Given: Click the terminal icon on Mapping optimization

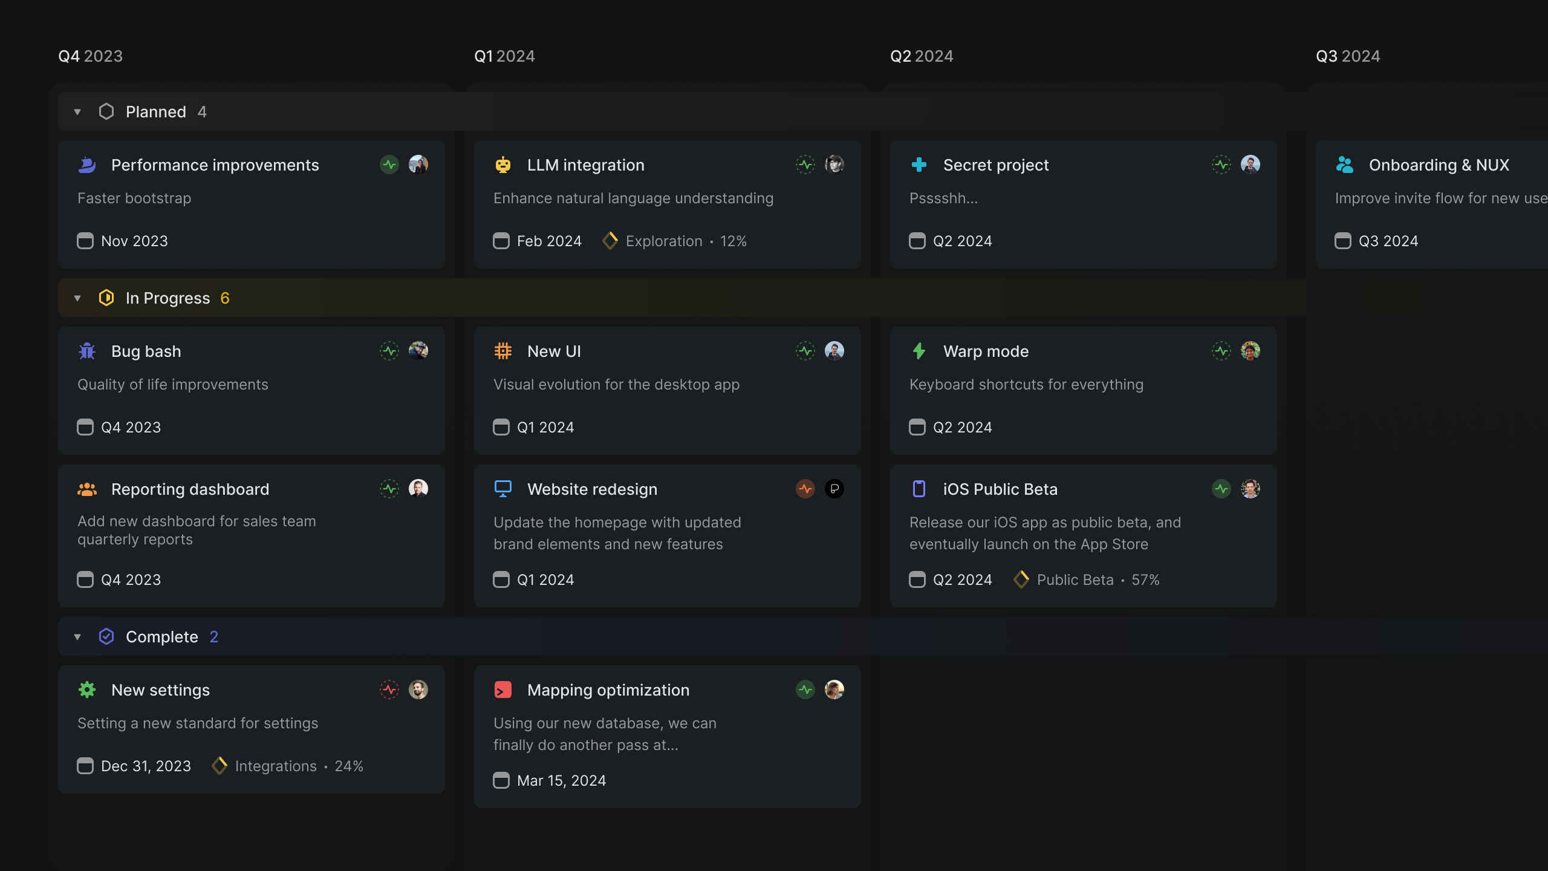Looking at the screenshot, I should [502, 690].
